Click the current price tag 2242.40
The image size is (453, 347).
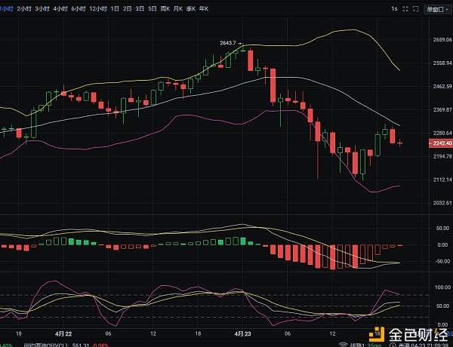click(x=441, y=143)
